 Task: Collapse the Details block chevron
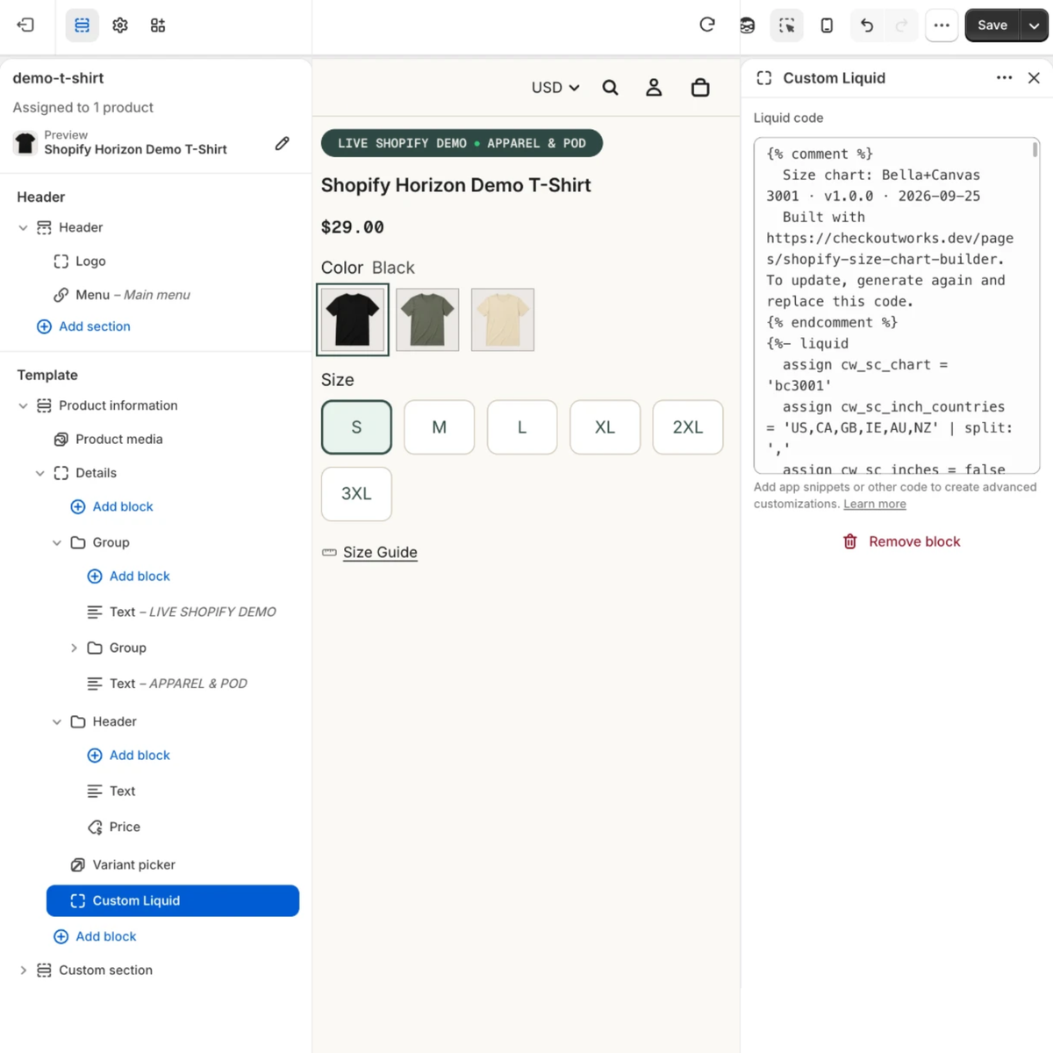click(x=39, y=473)
